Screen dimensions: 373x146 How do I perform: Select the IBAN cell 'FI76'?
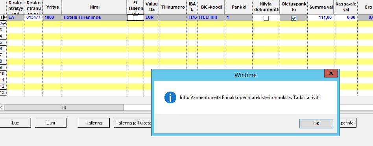[192, 18]
